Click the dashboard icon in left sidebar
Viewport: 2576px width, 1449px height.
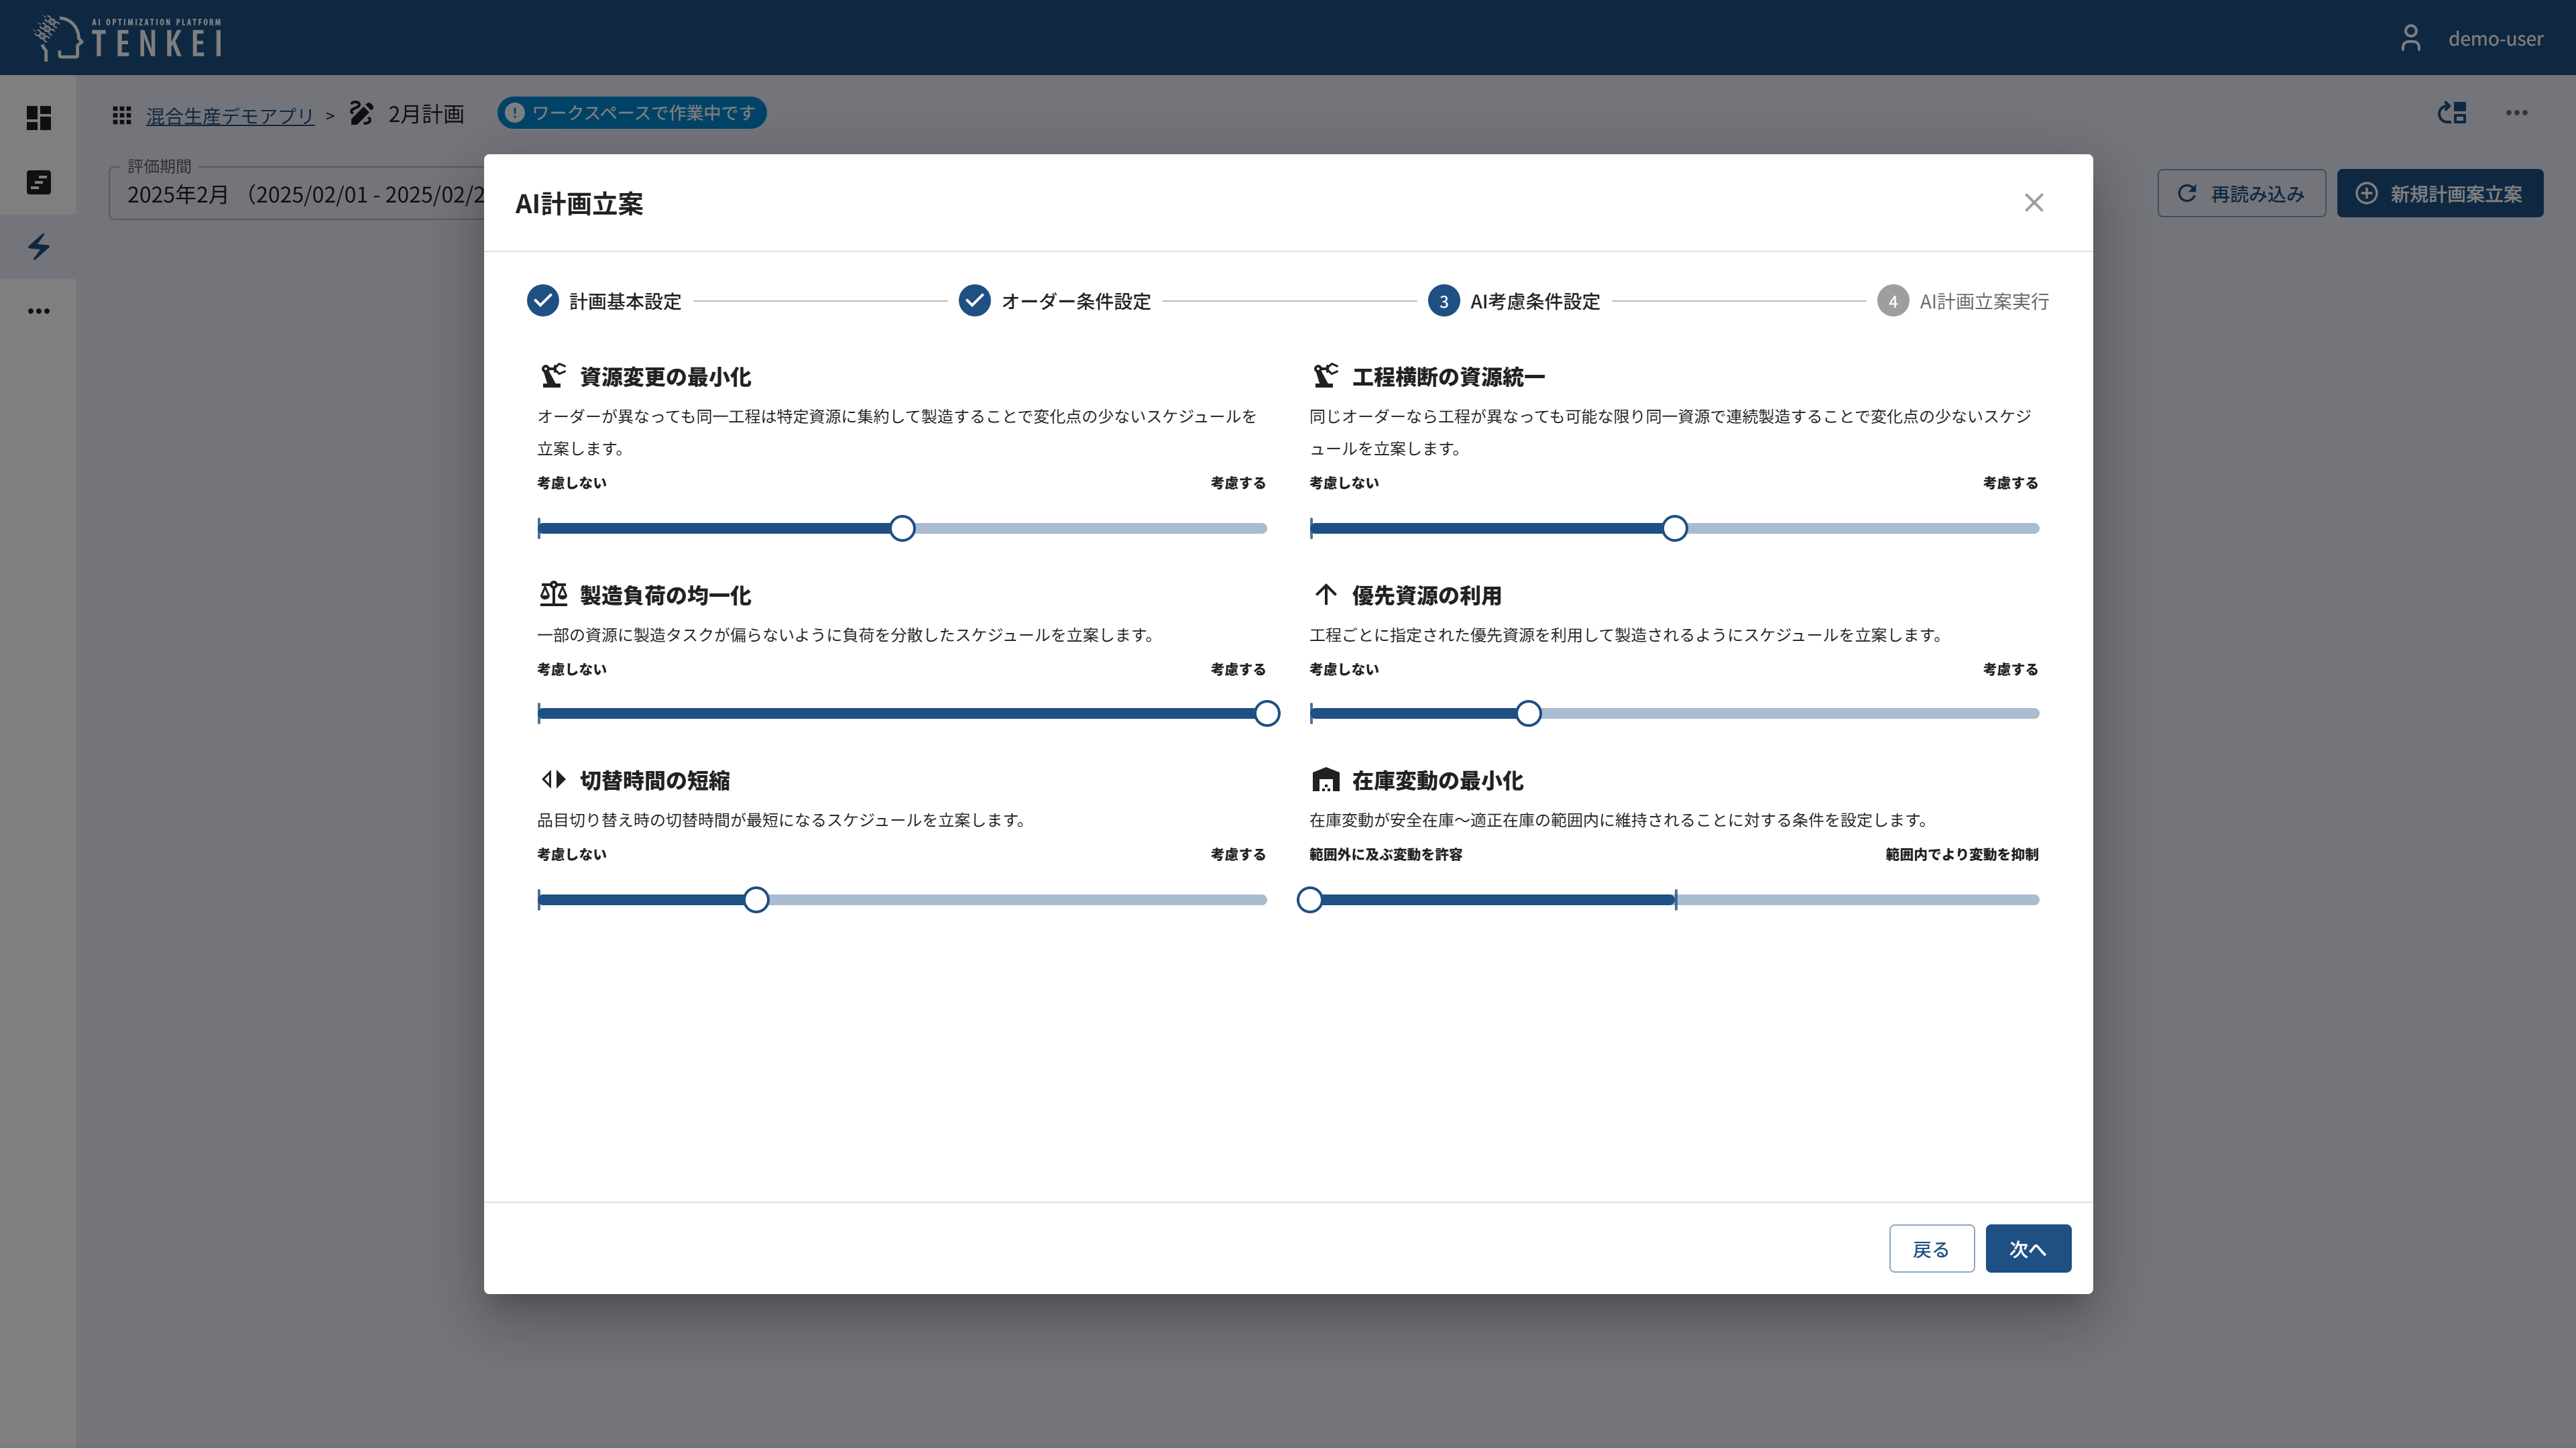pyautogui.click(x=38, y=118)
